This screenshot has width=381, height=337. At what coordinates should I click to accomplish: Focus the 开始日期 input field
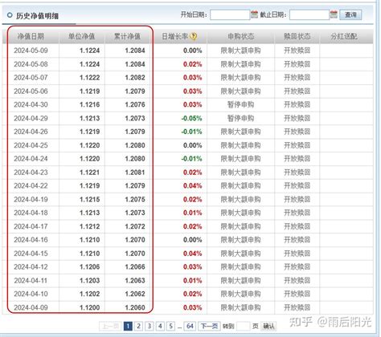pyautogui.click(x=230, y=14)
